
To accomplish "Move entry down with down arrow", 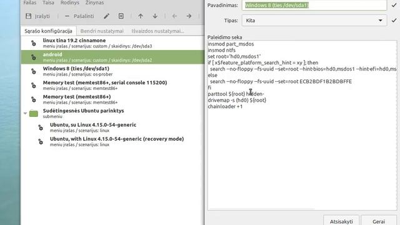I will [155, 16].
